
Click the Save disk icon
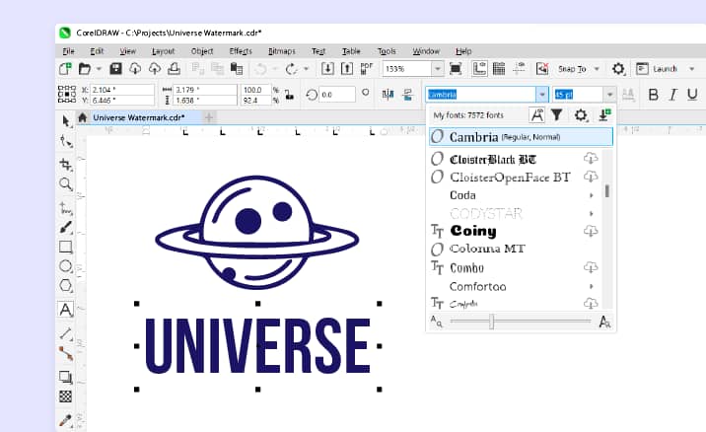[116, 69]
